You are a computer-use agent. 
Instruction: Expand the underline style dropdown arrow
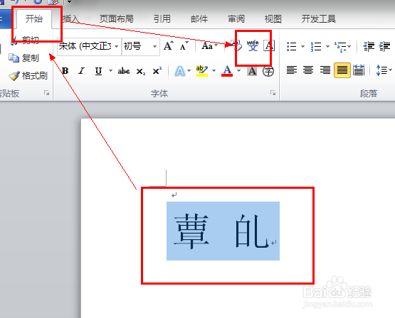pyautogui.click(x=110, y=70)
